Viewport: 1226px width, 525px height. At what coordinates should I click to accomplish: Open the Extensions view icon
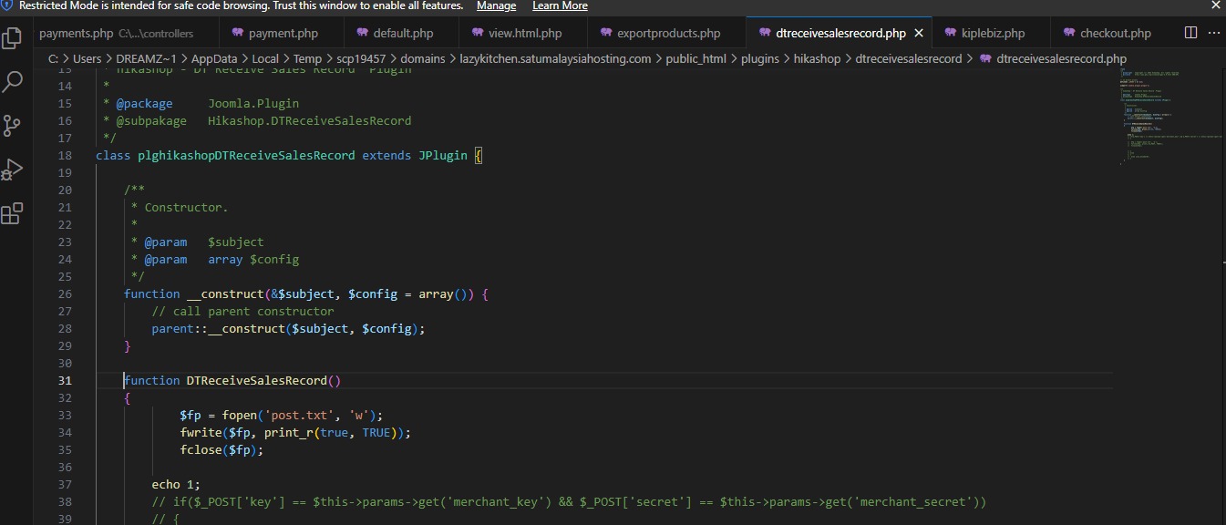(13, 214)
